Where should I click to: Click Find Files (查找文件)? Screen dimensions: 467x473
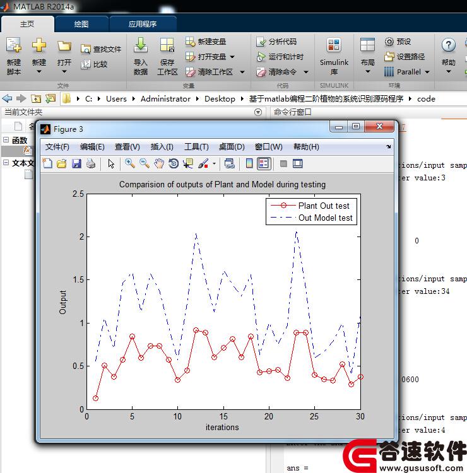click(101, 49)
